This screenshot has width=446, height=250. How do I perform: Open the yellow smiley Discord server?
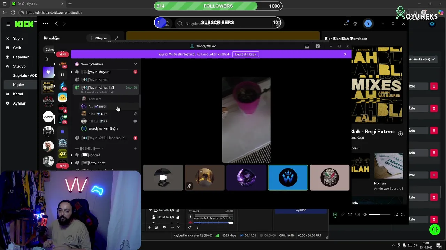pyautogui.click(x=62, y=98)
